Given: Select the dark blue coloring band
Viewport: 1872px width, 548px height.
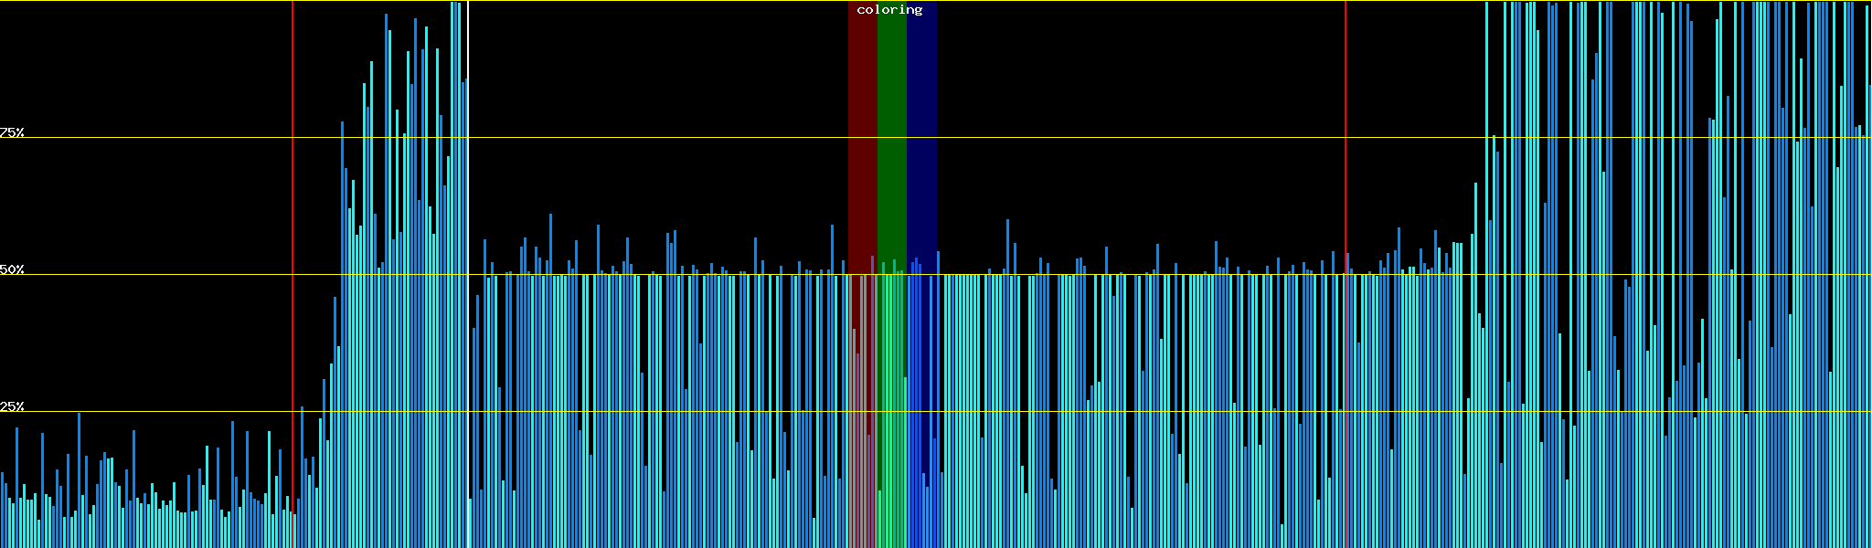Looking at the screenshot, I should pos(921,137).
